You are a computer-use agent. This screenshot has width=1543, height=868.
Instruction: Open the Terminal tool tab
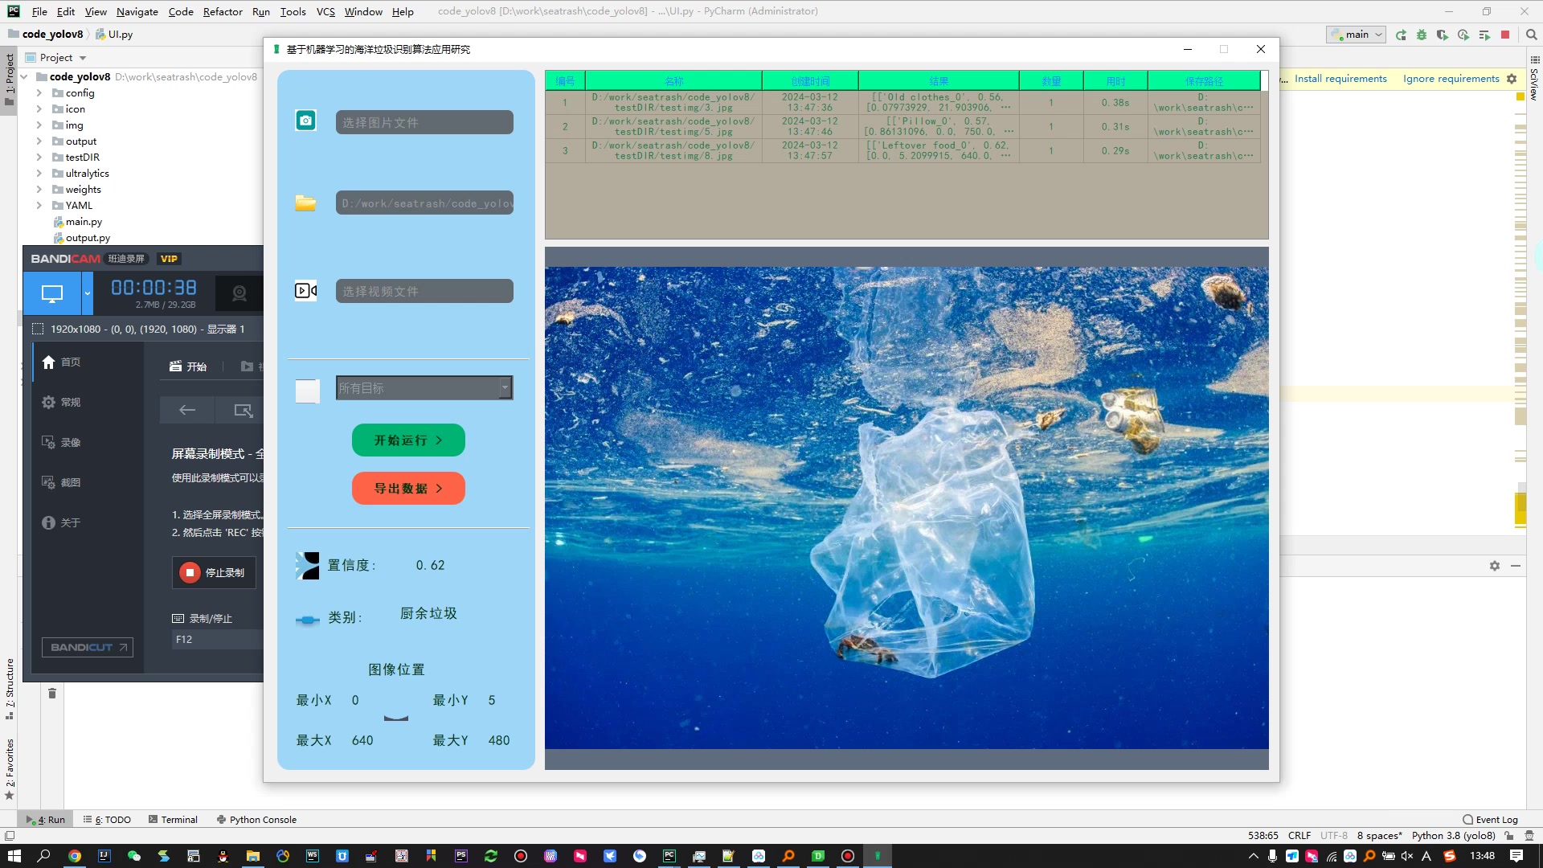[x=173, y=821]
